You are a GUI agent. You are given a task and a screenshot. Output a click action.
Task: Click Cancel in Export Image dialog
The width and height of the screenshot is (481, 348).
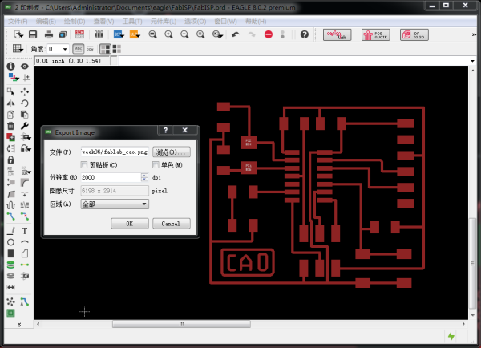[172, 224]
